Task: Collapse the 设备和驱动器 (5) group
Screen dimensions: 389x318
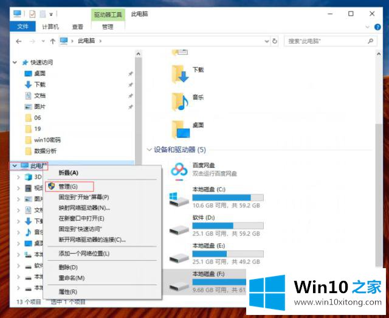Action: click(x=149, y=150)
